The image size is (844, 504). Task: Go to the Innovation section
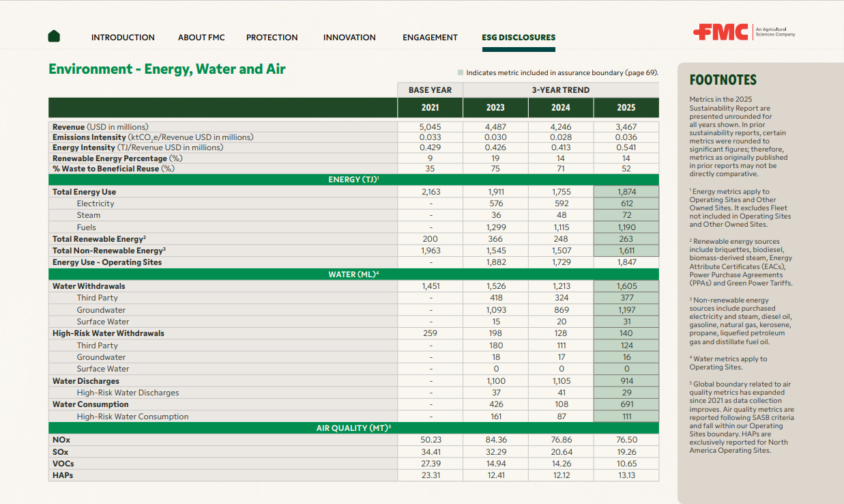coord(349,38)
